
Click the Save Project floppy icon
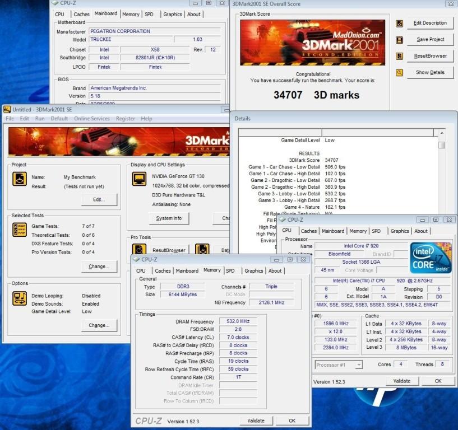tap(399, 40)
